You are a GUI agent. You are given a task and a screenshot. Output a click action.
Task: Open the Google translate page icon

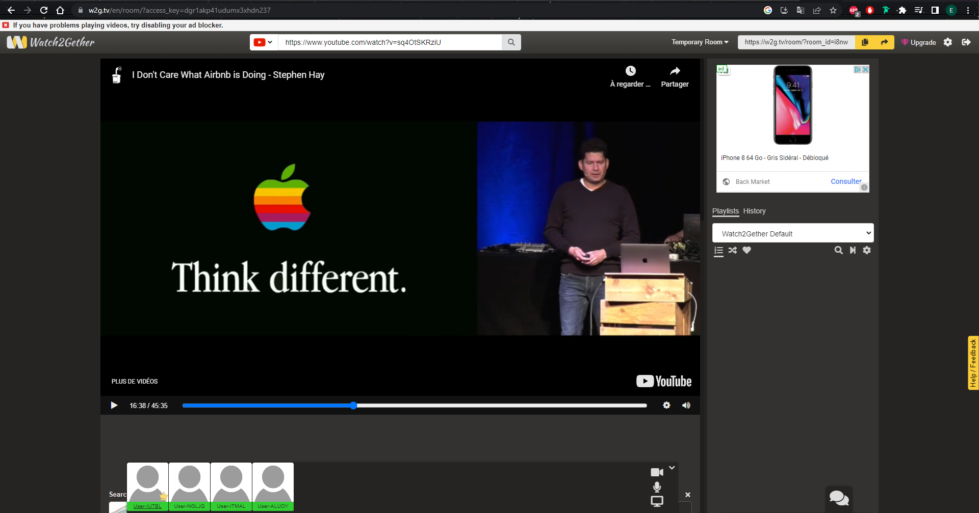pyautogui.click(x=801, y=10)
